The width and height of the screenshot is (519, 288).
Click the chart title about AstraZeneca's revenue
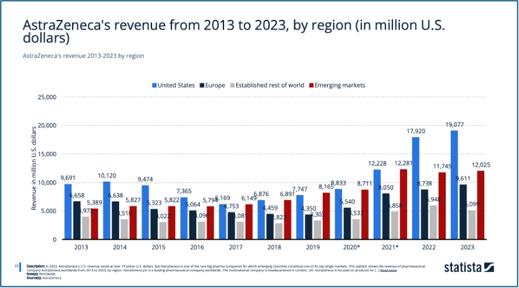click(x=233, y=32)
